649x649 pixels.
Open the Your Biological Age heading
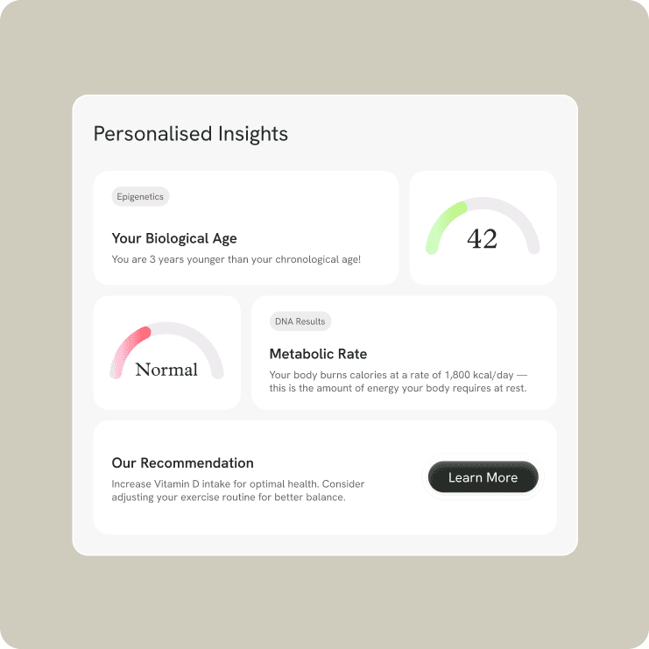[174, 238]
